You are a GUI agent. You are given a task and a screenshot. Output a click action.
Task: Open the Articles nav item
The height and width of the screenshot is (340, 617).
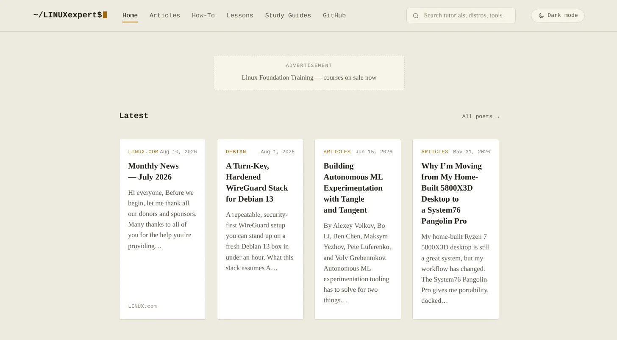(x=165, y=16)
